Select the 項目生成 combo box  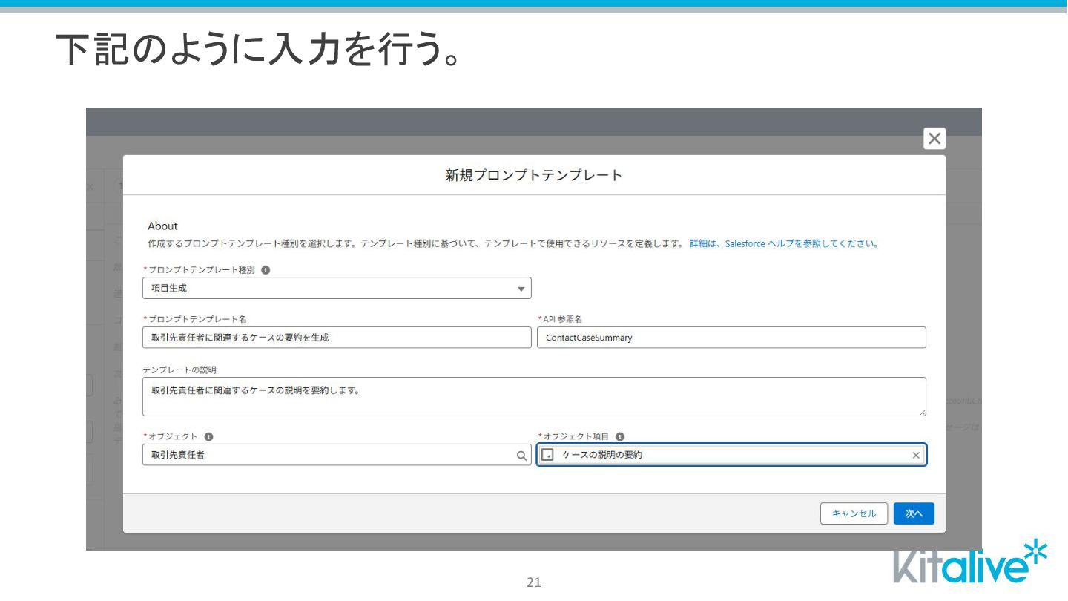coord(337,288)
